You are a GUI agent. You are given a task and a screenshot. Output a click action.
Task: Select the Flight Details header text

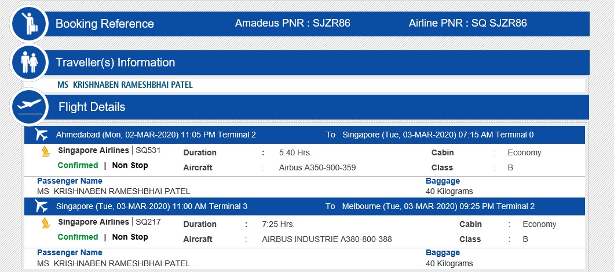pyautogui.click(x=92, y=107)
